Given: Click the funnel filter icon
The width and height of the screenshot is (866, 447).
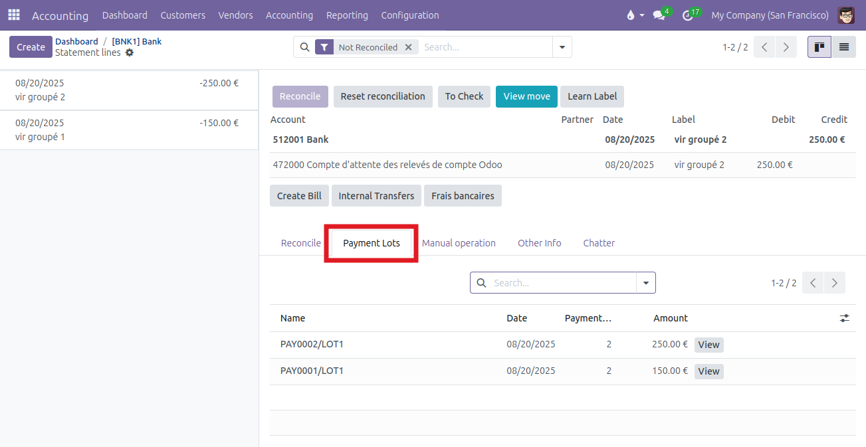Looking at the screenshot, I should pos(324,47).
